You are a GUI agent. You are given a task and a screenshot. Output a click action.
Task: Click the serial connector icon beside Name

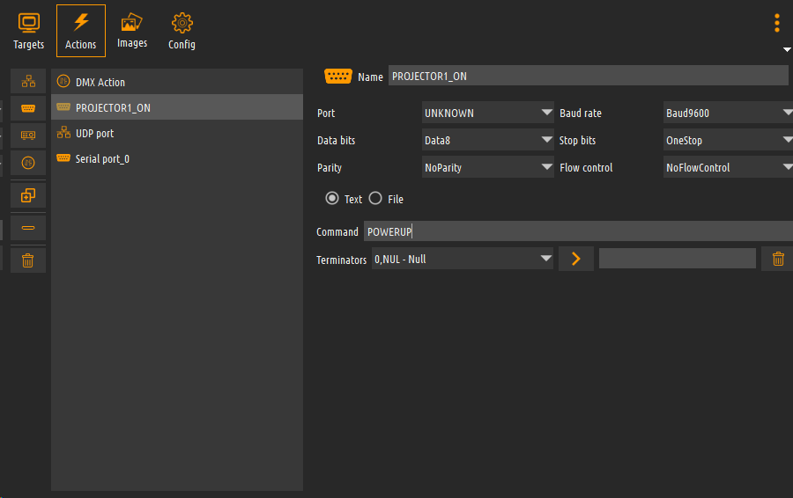click(337, 77)
